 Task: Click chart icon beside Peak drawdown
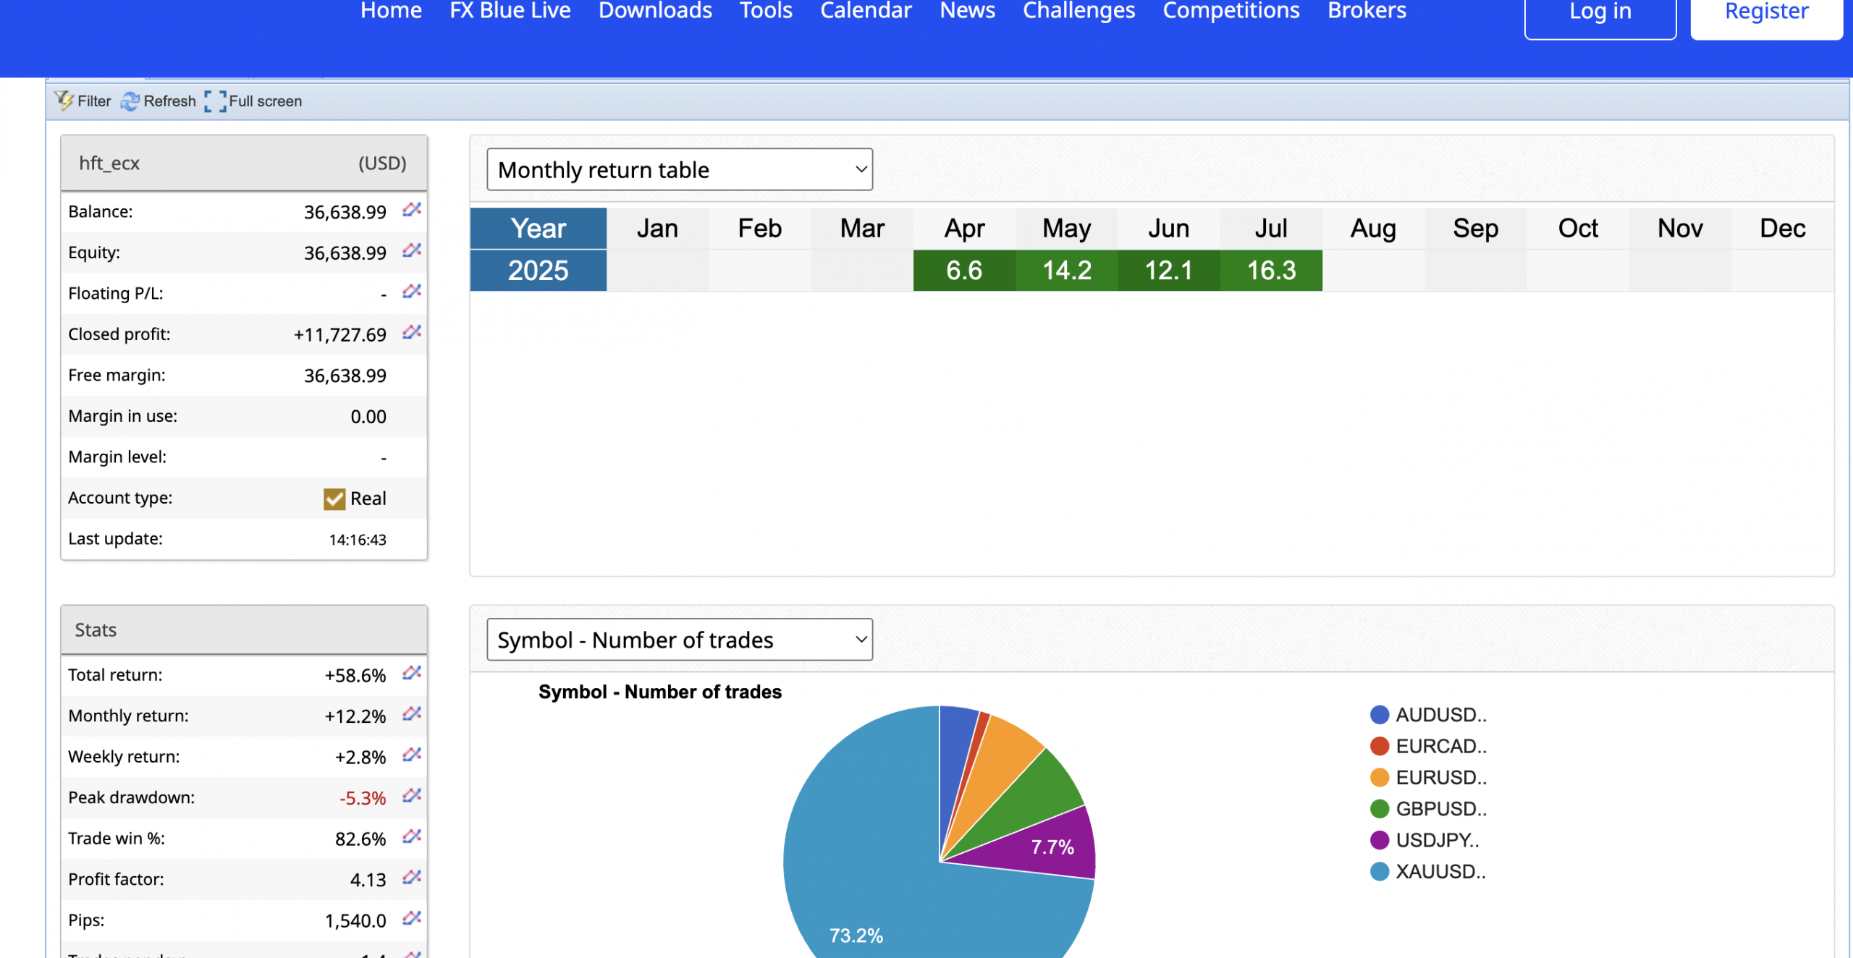point(412,796)
